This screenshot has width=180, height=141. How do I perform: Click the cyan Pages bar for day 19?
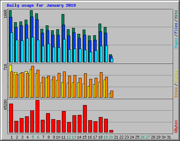click(x=107, y=54)
